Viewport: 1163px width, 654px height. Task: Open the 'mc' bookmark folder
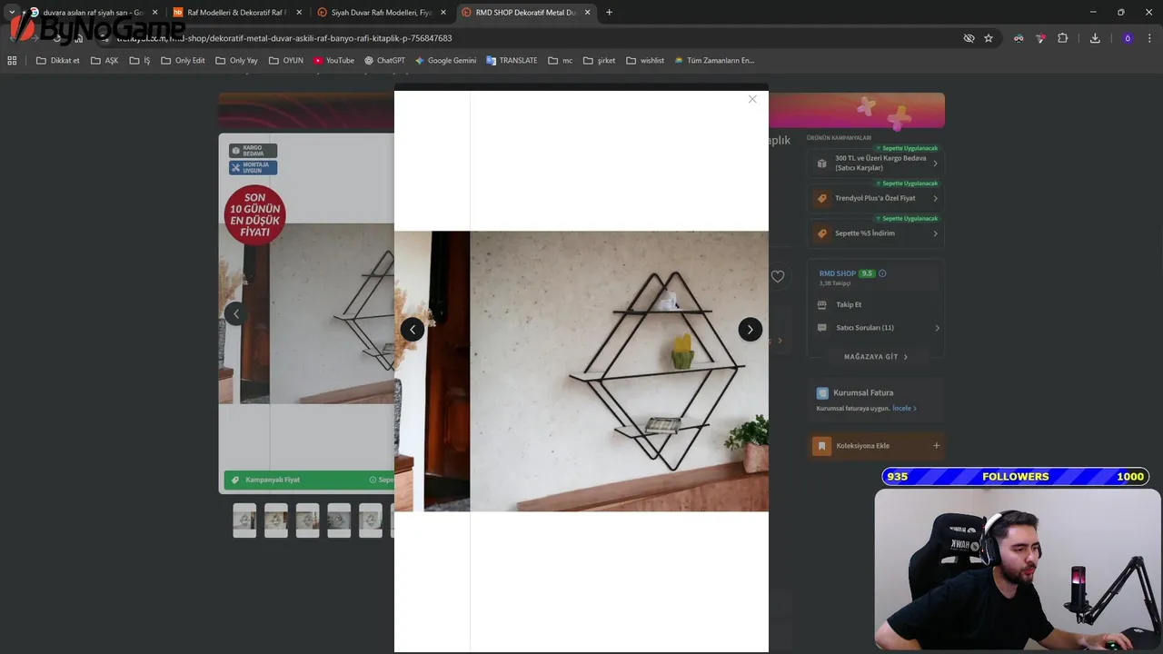(x=561, y=61)
